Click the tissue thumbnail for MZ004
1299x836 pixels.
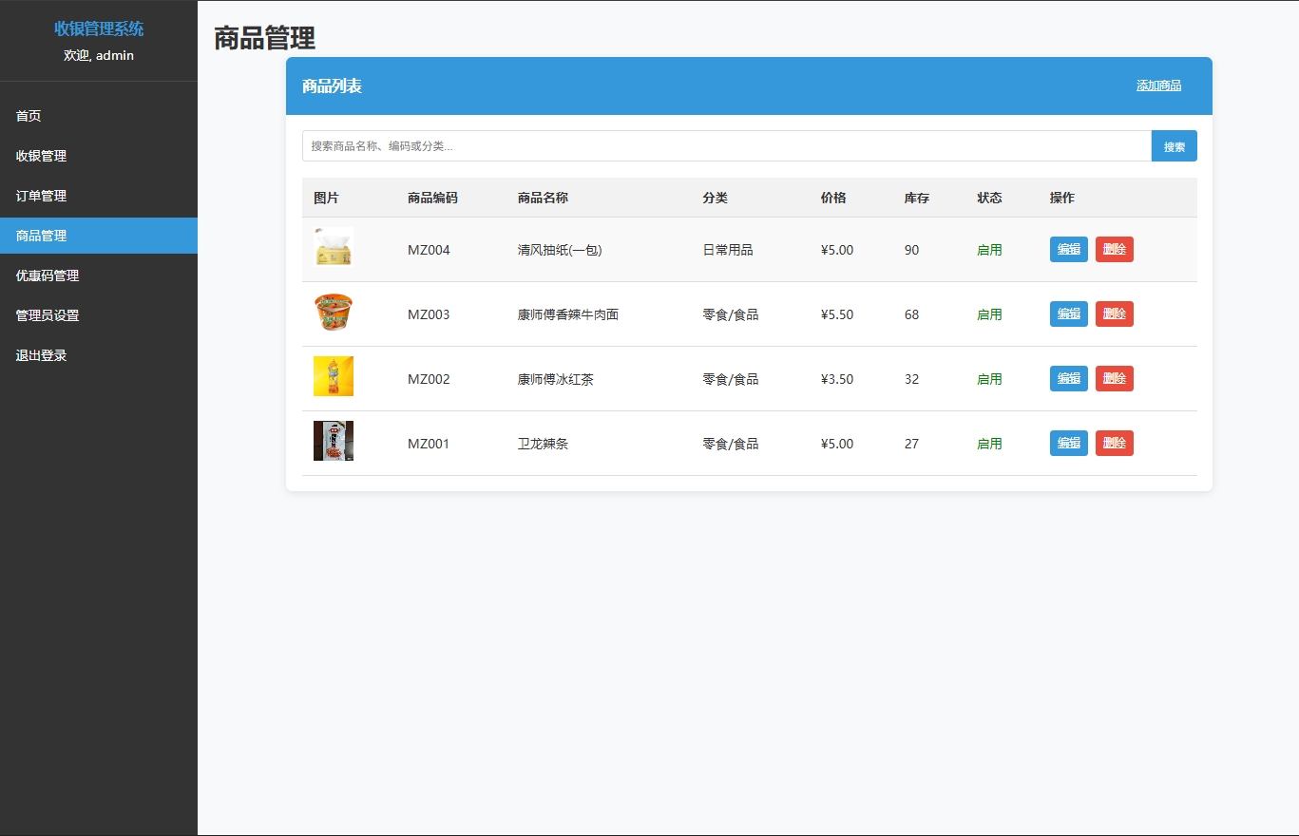[334, 247]
